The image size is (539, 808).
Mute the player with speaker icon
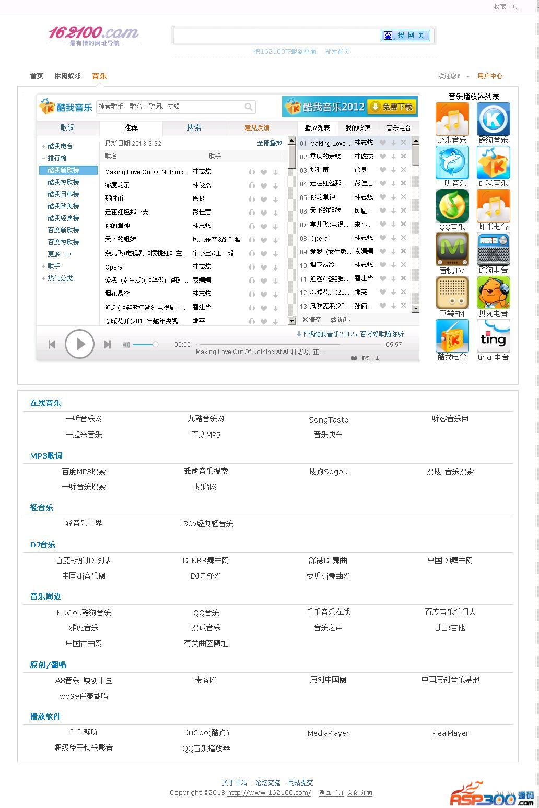coord(126,344)
